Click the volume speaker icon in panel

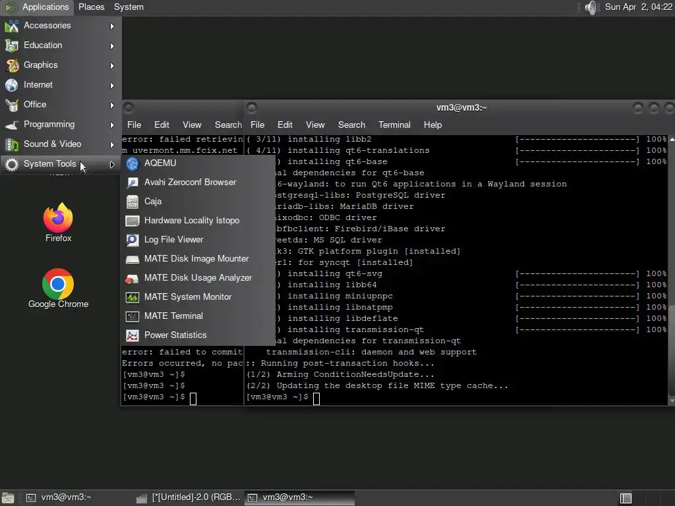(x=592, y=7)
